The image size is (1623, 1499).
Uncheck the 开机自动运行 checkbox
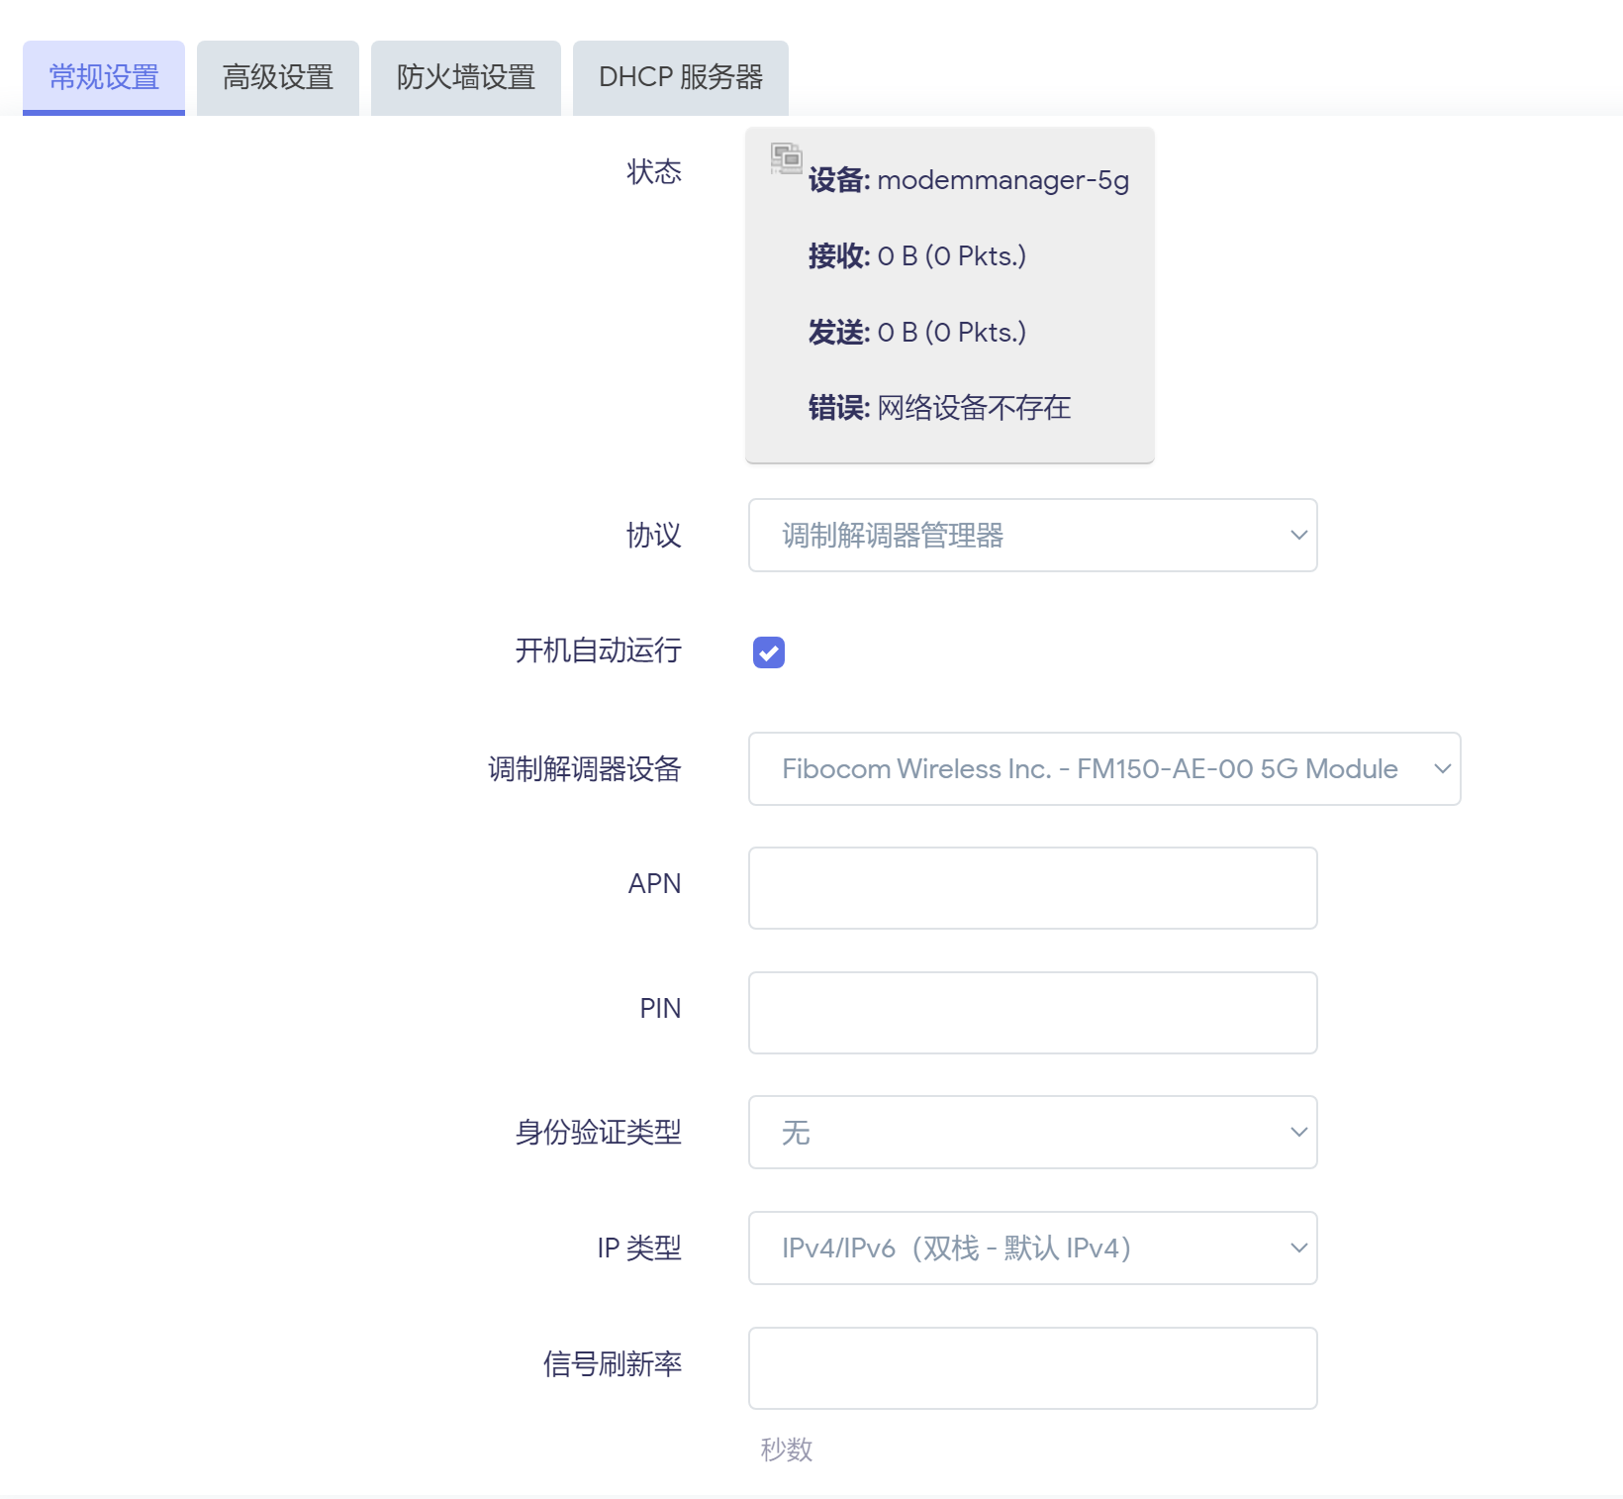pyautogui.click(x=768, y=651)
